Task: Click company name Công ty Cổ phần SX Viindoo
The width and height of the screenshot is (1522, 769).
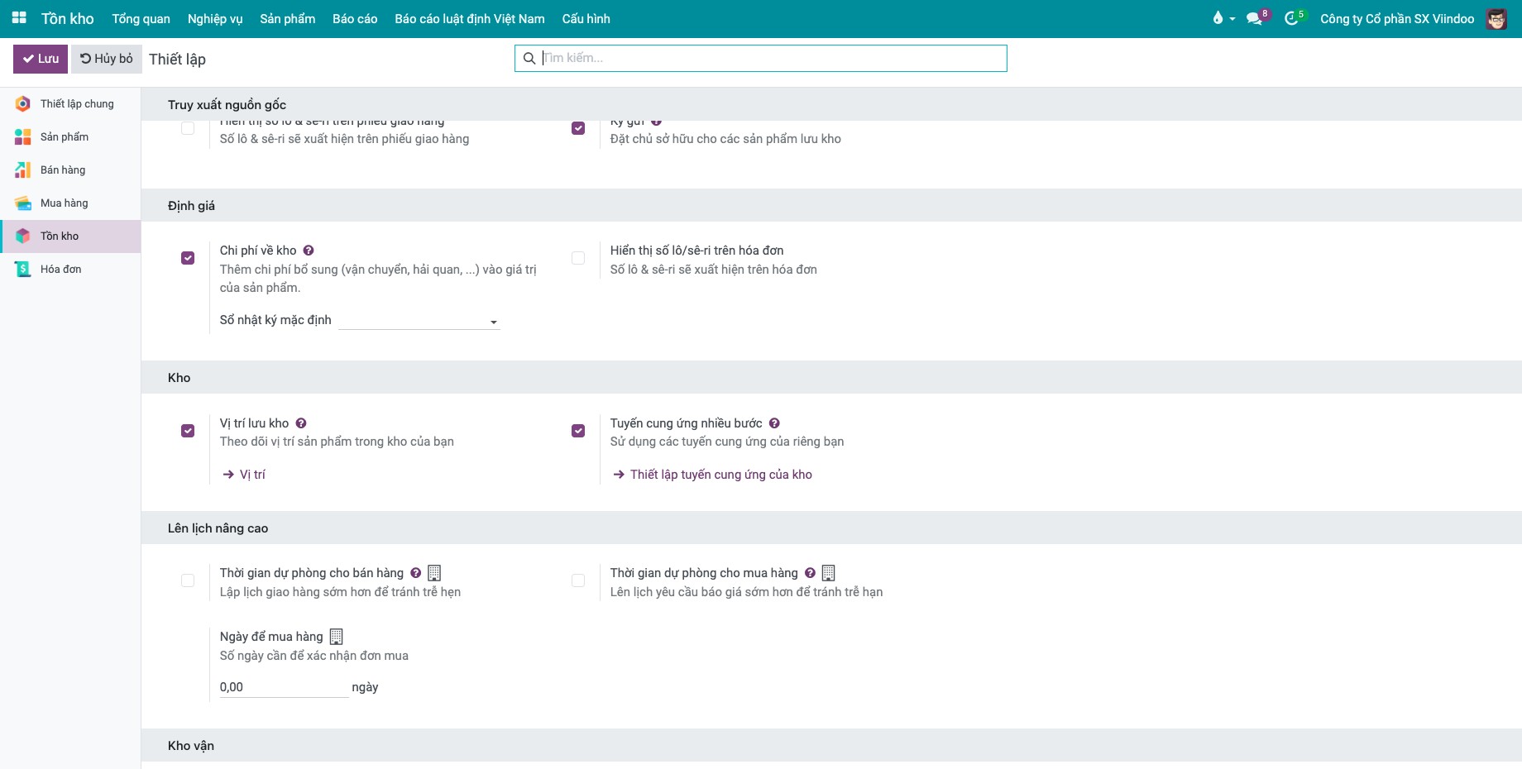Action: 1397,18
